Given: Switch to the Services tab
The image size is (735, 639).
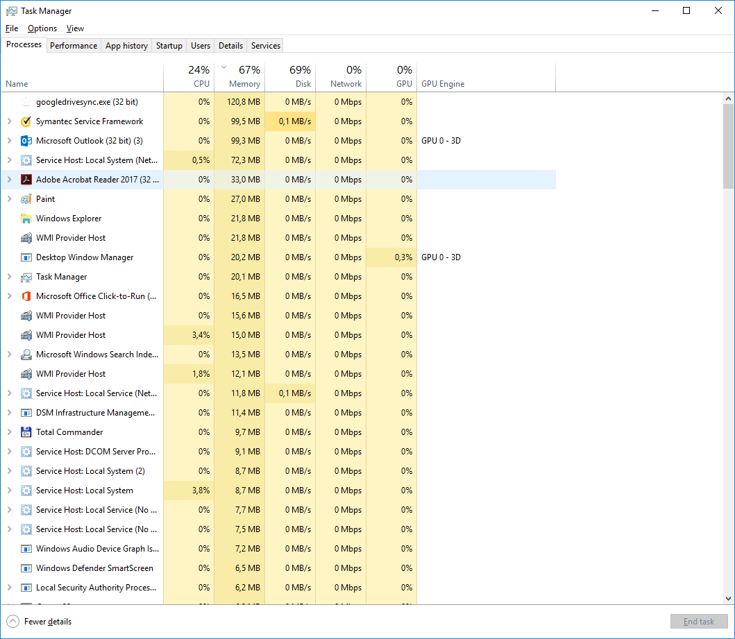Looking at the screenshot, I should click(266, 45).
